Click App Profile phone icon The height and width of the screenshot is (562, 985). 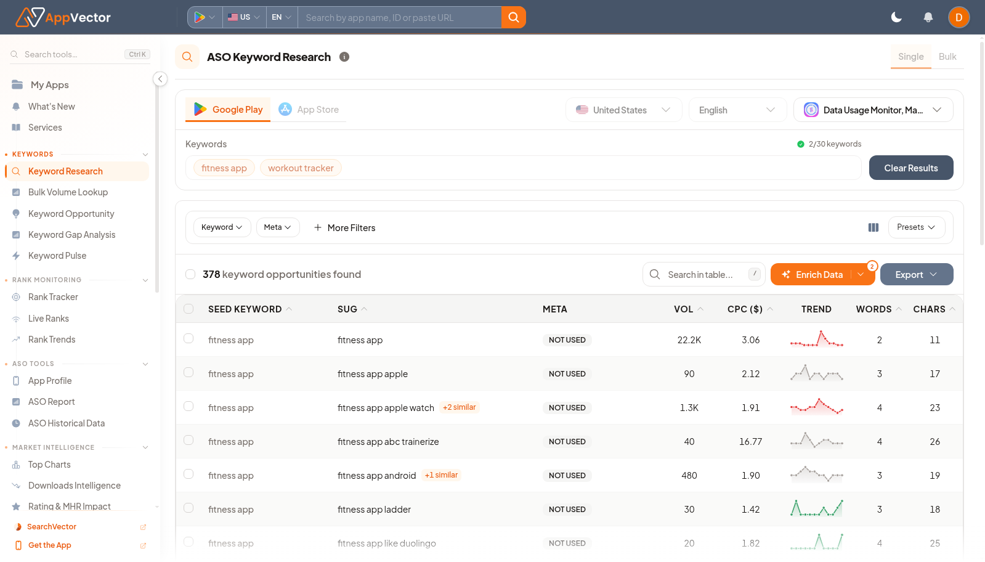click(x=16, y=381)
